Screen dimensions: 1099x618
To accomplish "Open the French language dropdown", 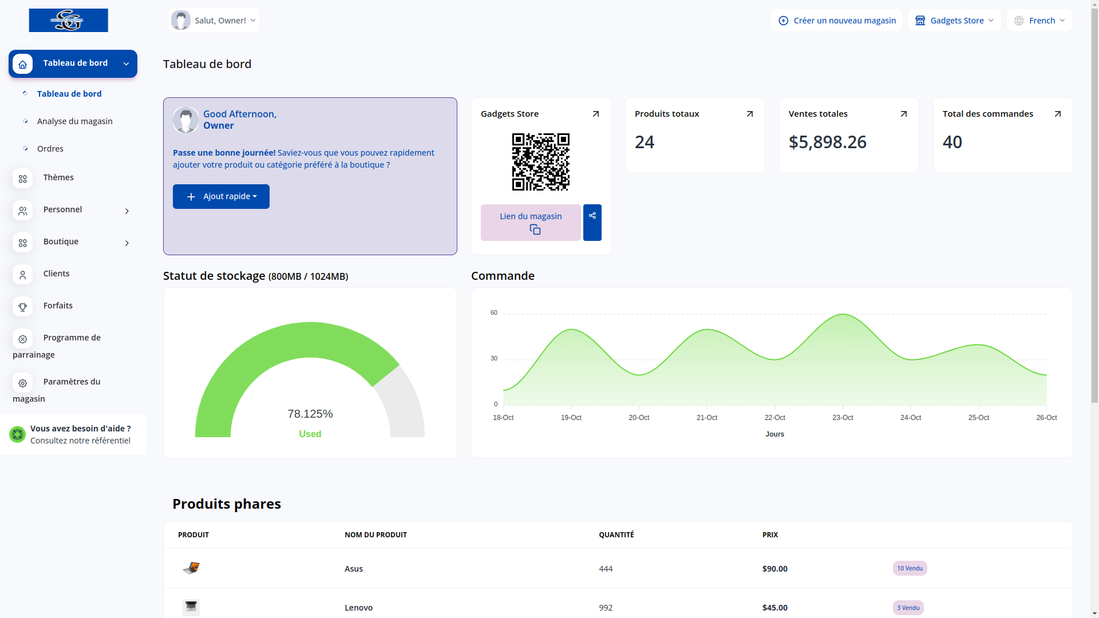I will coord(1039,21).
